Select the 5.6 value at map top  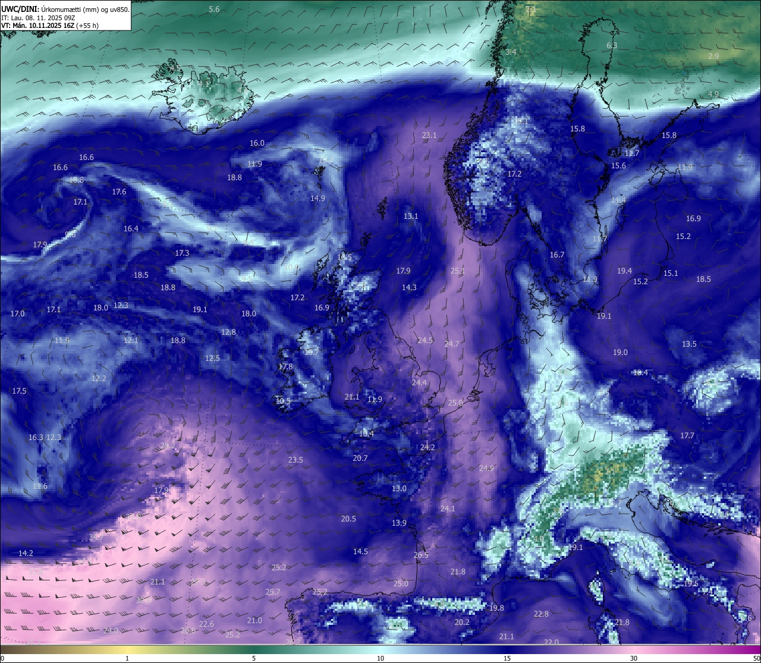pos(215,10)
